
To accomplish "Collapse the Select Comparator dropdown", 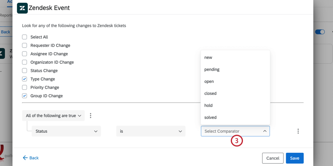I will pos(265,131).
